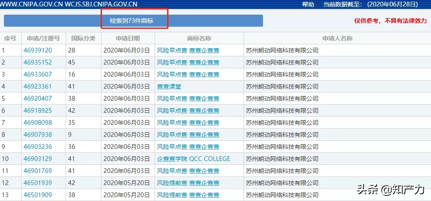Open the 企查查学院 QCC COLLEGE link
The image size is (431, 201).
193,159
